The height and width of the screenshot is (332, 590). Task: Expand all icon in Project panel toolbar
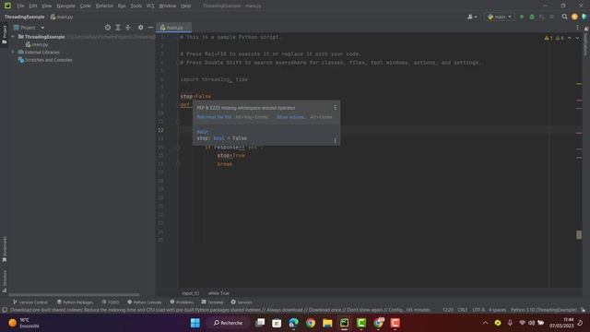(x=118, y=28)
